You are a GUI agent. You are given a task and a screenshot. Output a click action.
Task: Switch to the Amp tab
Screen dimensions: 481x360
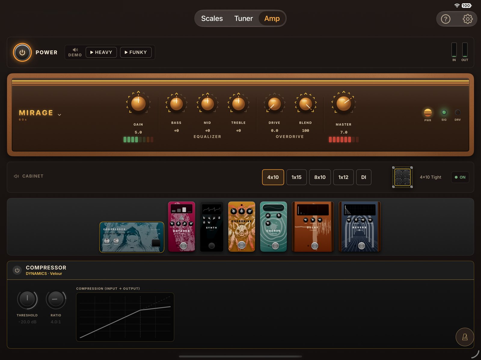coord(272,19)
